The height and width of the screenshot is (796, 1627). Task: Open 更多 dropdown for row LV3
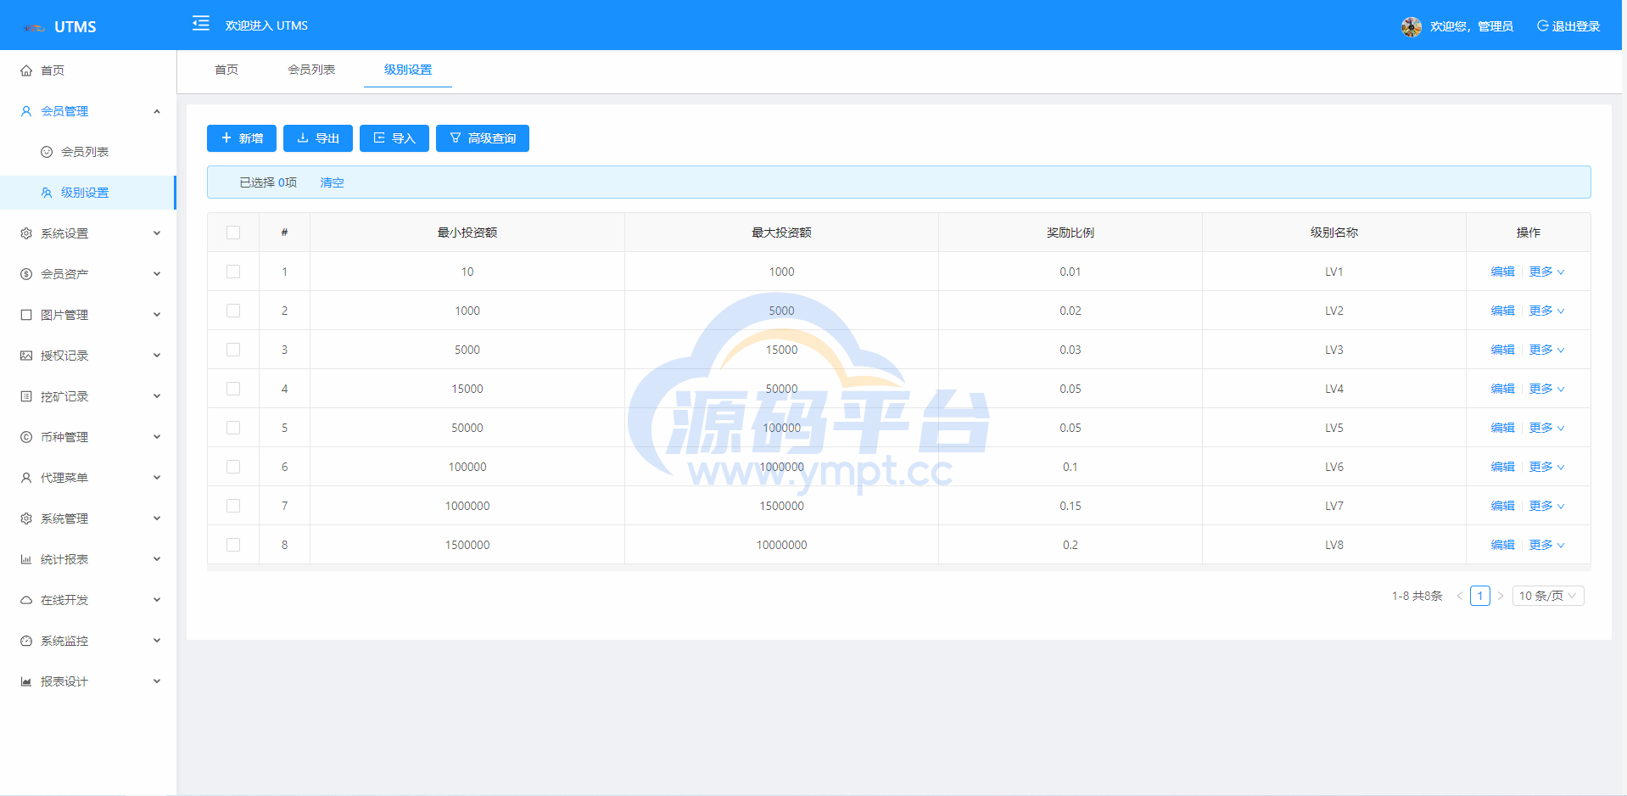pyautogui.click(x=1546, y=350)
